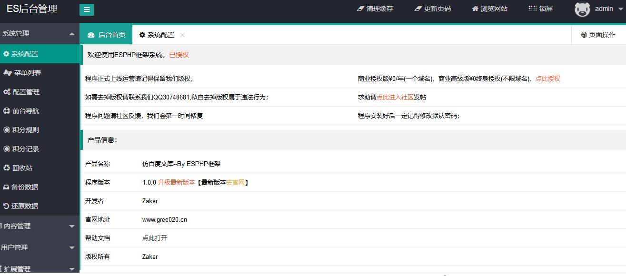Click the eraser icon for 清理缓存
Viewport: 626px width, 276px height.
(360, 9)
